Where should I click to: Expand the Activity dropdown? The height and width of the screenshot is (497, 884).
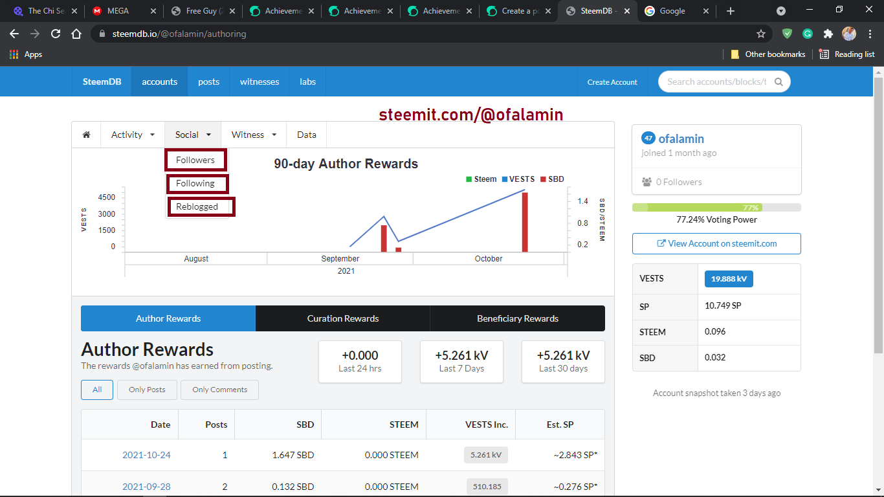pos(133,135)
